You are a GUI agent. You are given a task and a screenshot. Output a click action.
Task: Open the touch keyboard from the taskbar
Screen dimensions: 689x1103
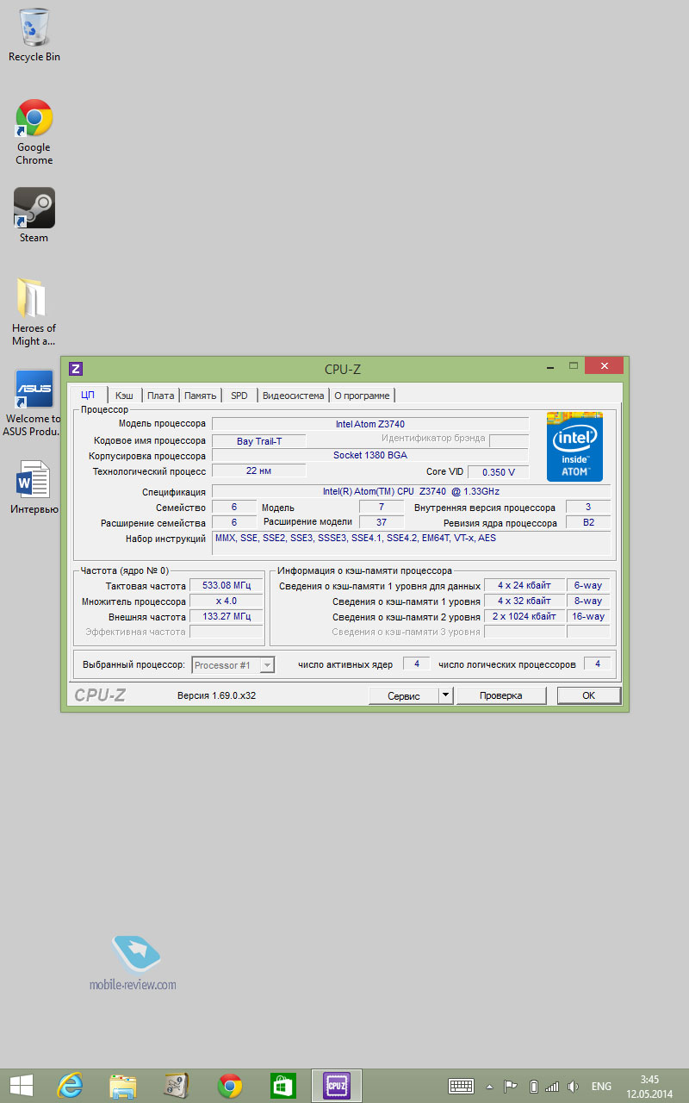(x=462, y=1086)
